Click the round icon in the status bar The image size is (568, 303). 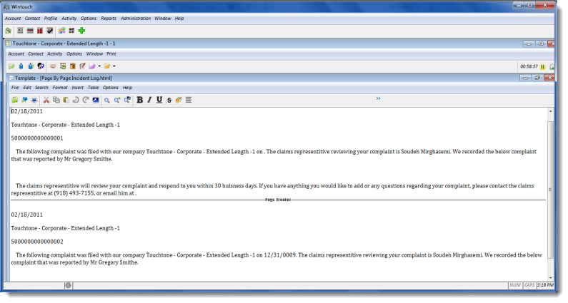pyautogui.click(x=68, y=285)
